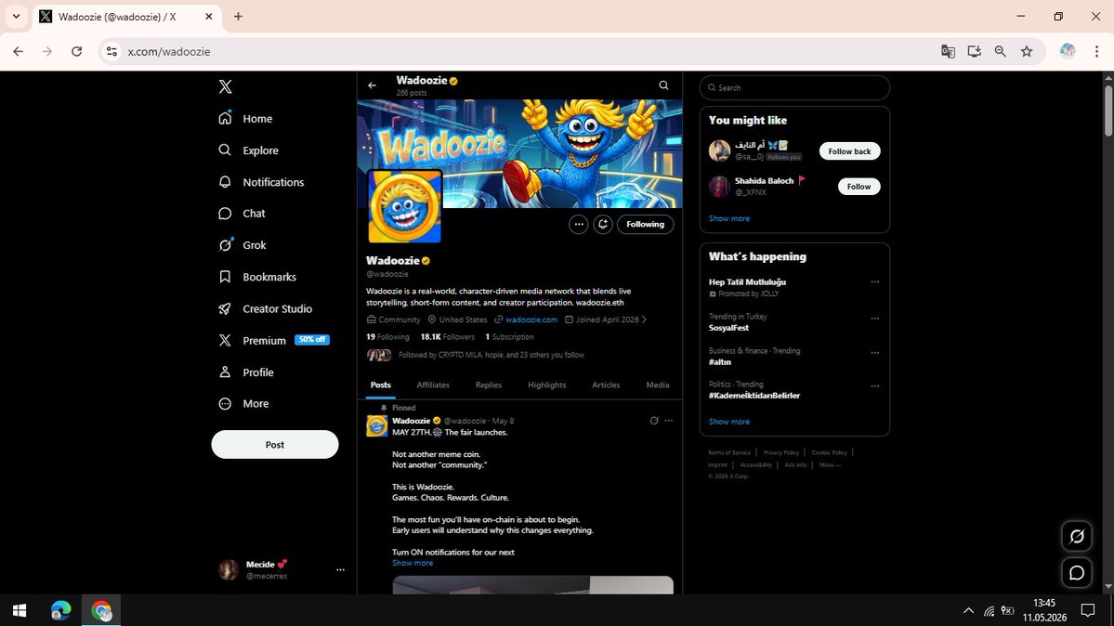Expand Joined April 2026 chevron
The height and width of the screenshot is (626, 1114).
click(x=644, y=320)
